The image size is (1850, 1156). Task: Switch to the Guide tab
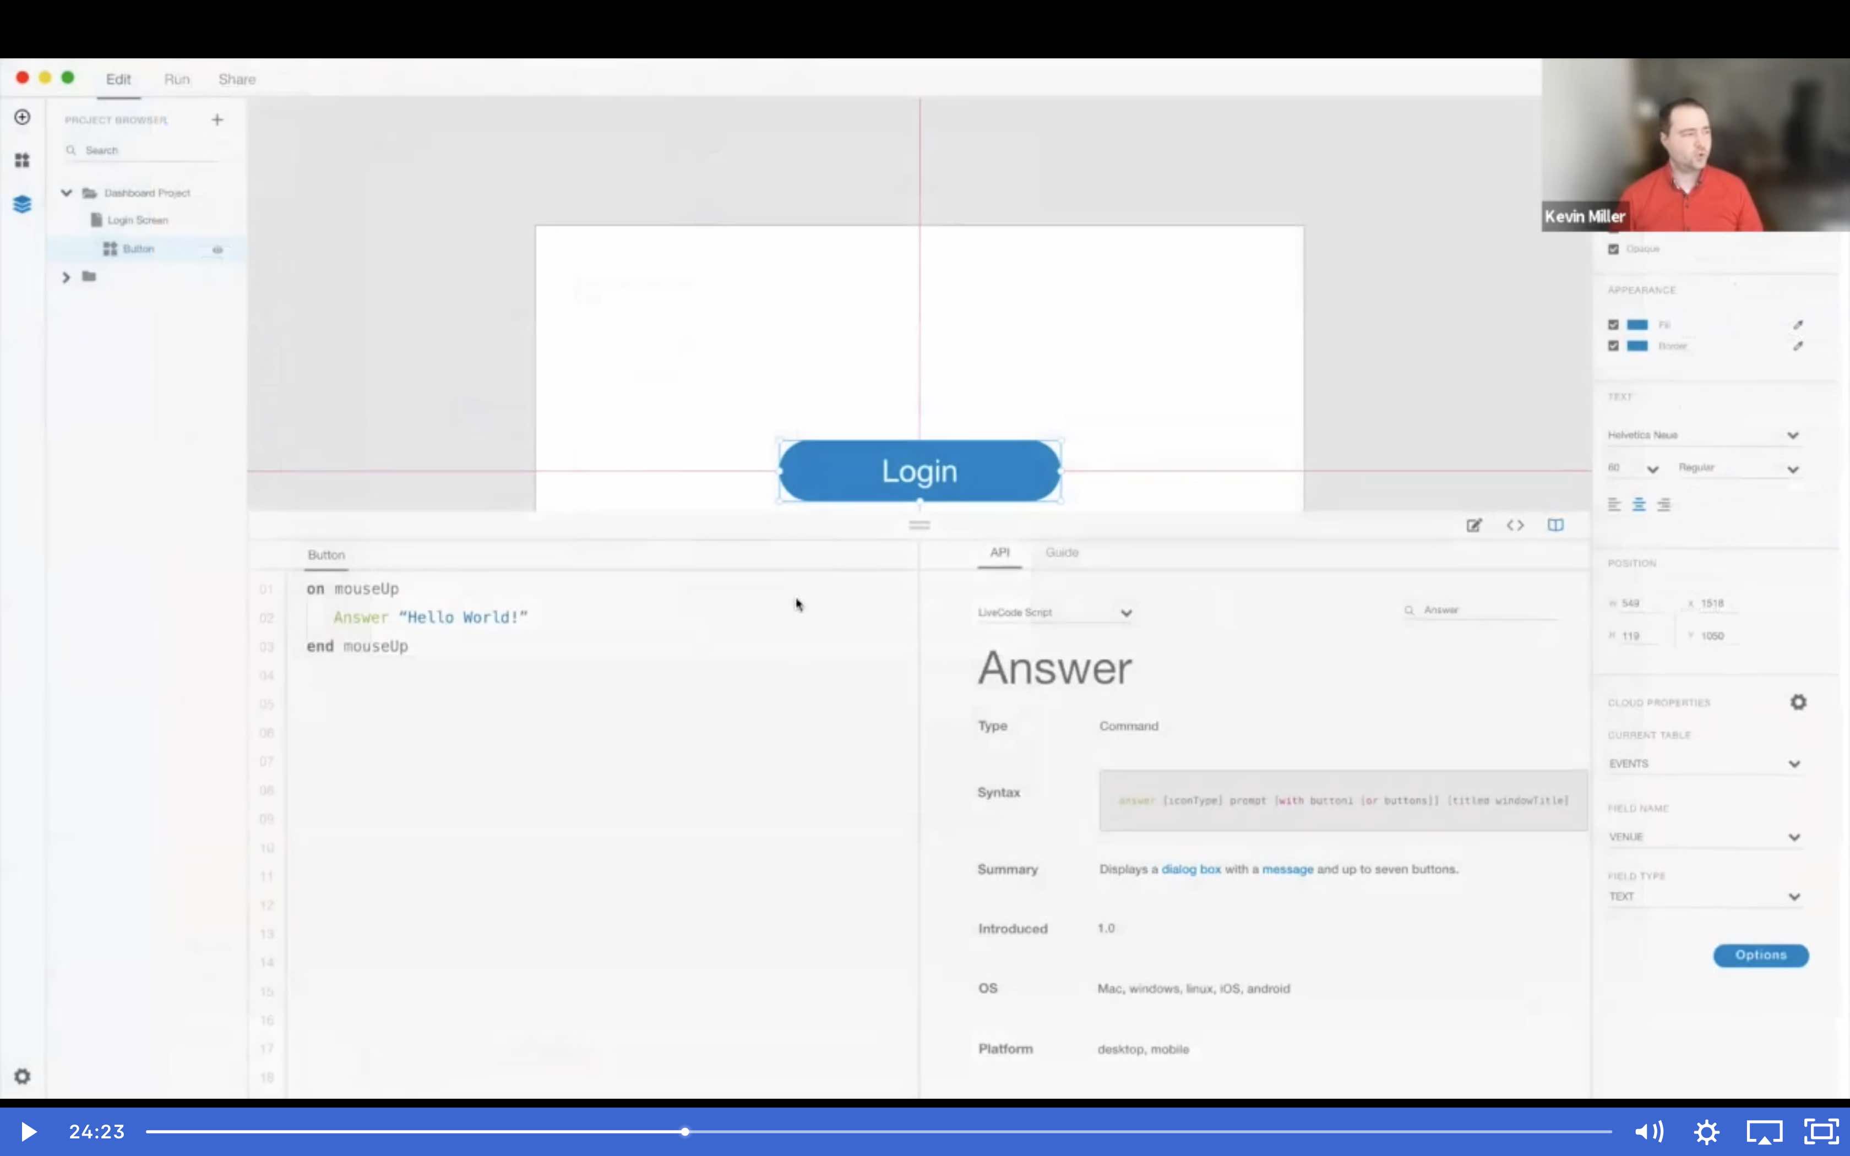(1061, 552)
